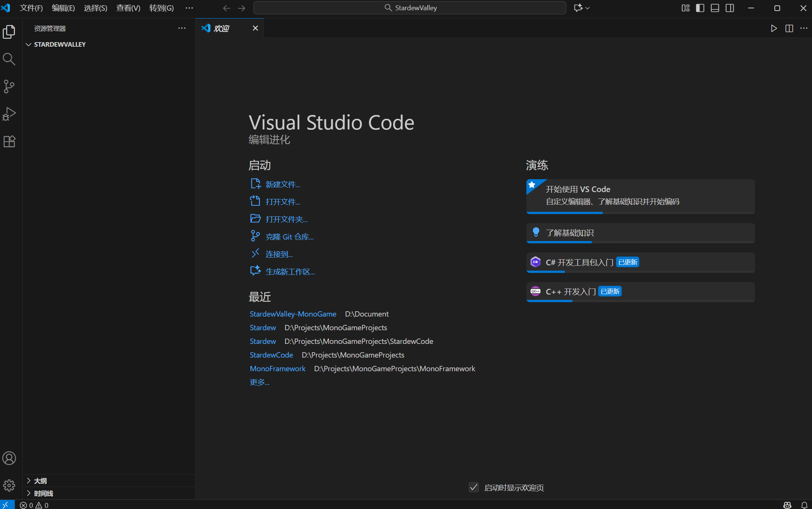Open the notifications bell
This screenshot has height=509, width=812.
click(x=804, y=505)
